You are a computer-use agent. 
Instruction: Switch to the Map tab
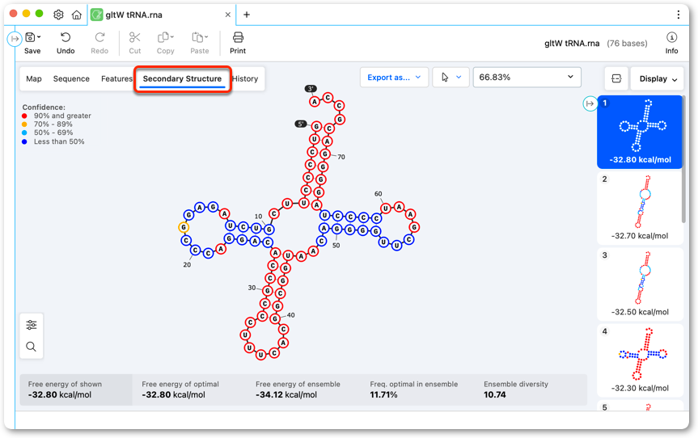point(34,78)
